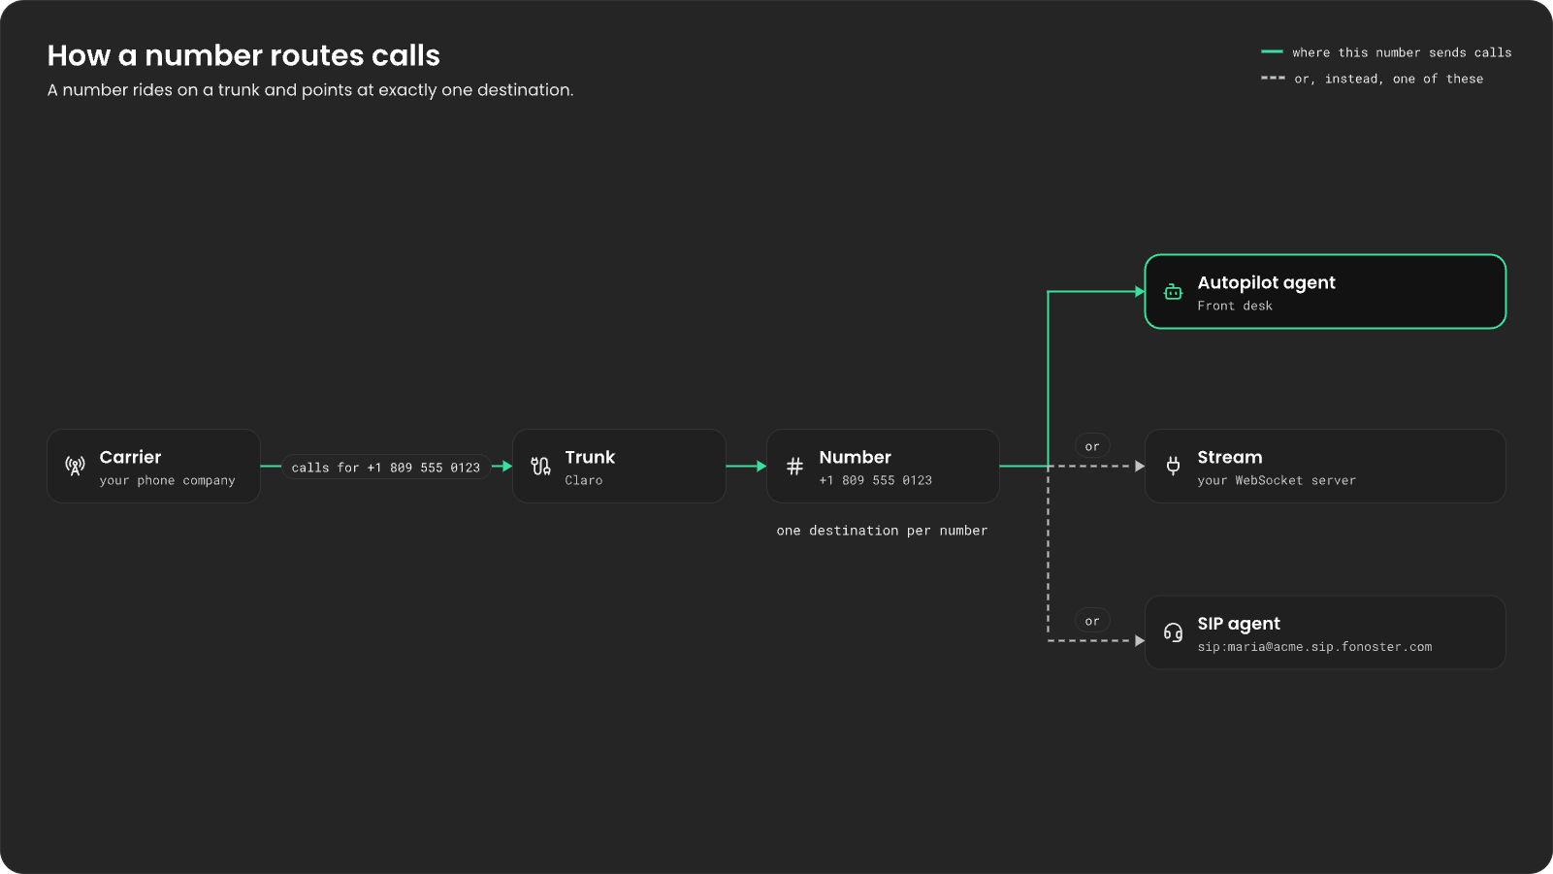Open the SIP agent destination card
This screenshot has width=1553, height=874.
pos(1325,632)
